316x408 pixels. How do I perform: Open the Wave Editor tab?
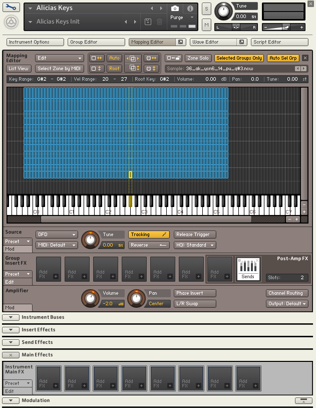click(x=214, y=42)
